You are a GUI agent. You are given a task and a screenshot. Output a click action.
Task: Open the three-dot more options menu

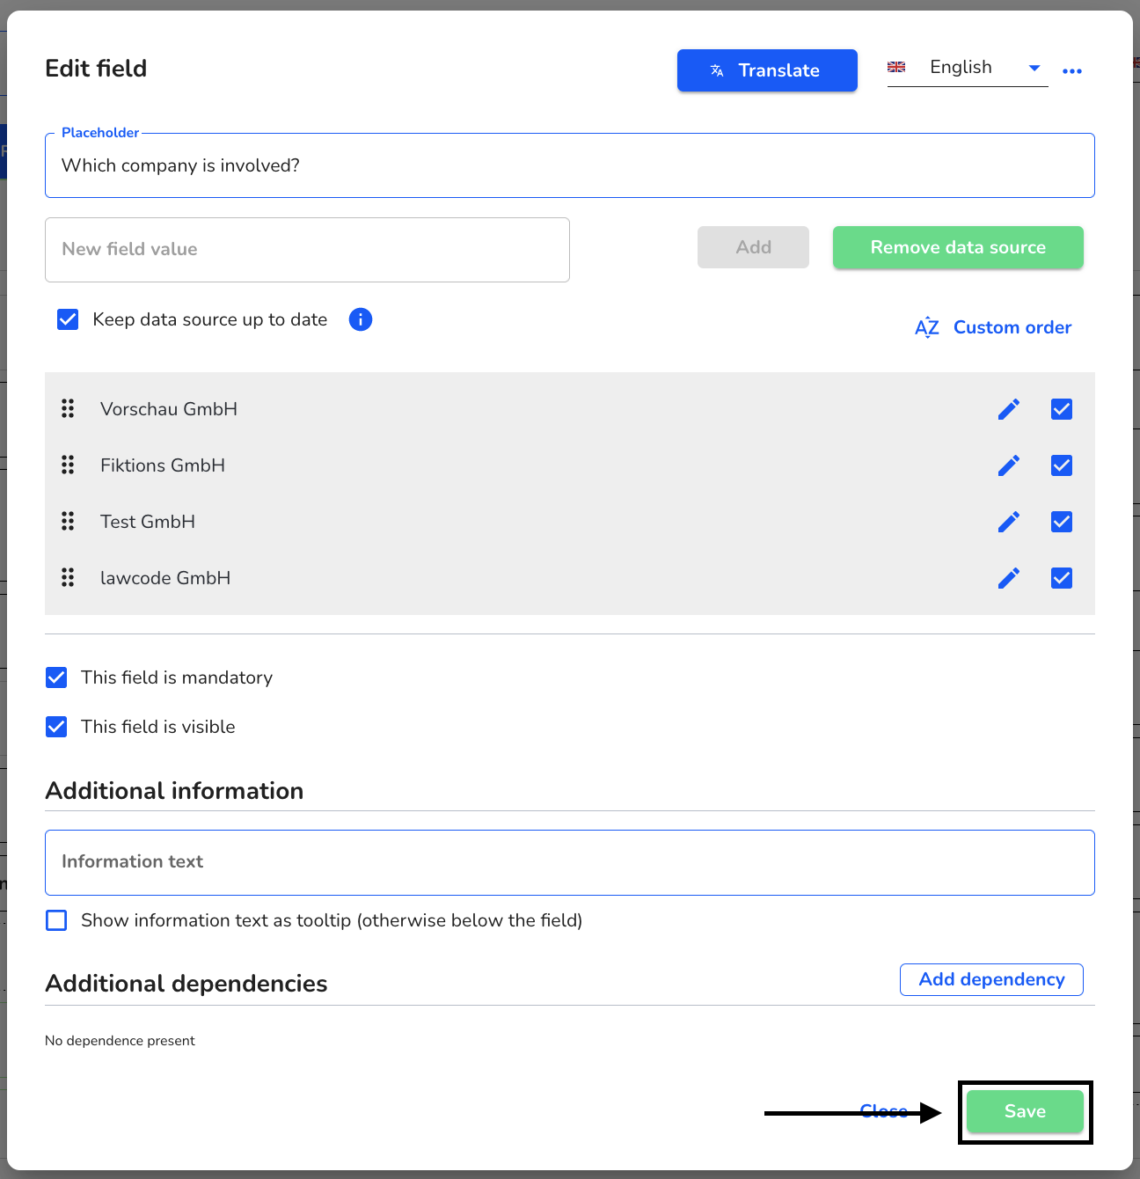pyautogui.click(x=1072, y=71)
